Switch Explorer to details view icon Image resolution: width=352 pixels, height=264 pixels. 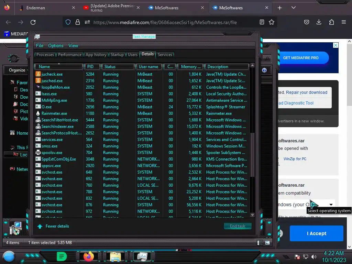coord(260,243)
